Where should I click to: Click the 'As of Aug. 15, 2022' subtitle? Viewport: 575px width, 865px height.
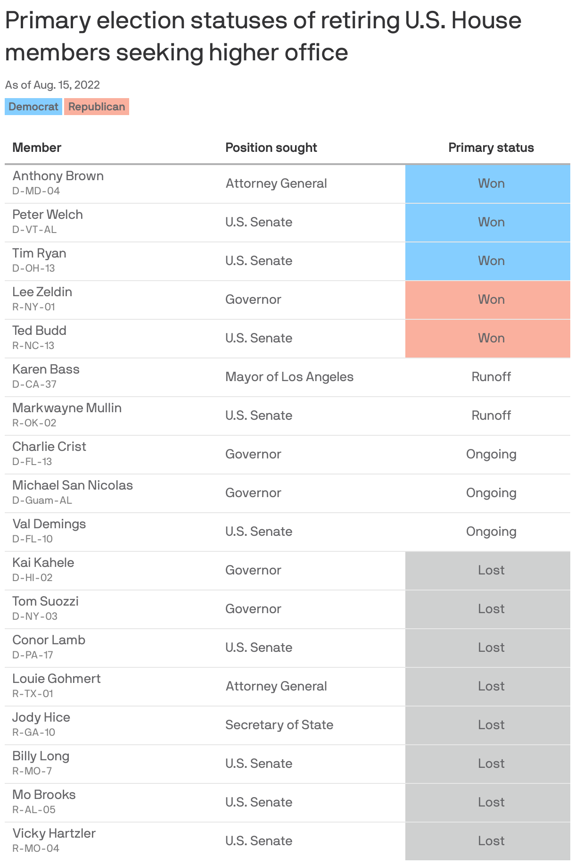click(52, 85)
